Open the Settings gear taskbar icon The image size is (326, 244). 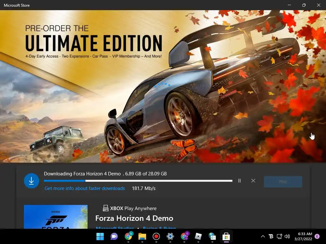pyautogui.click(x=170, y=236)
